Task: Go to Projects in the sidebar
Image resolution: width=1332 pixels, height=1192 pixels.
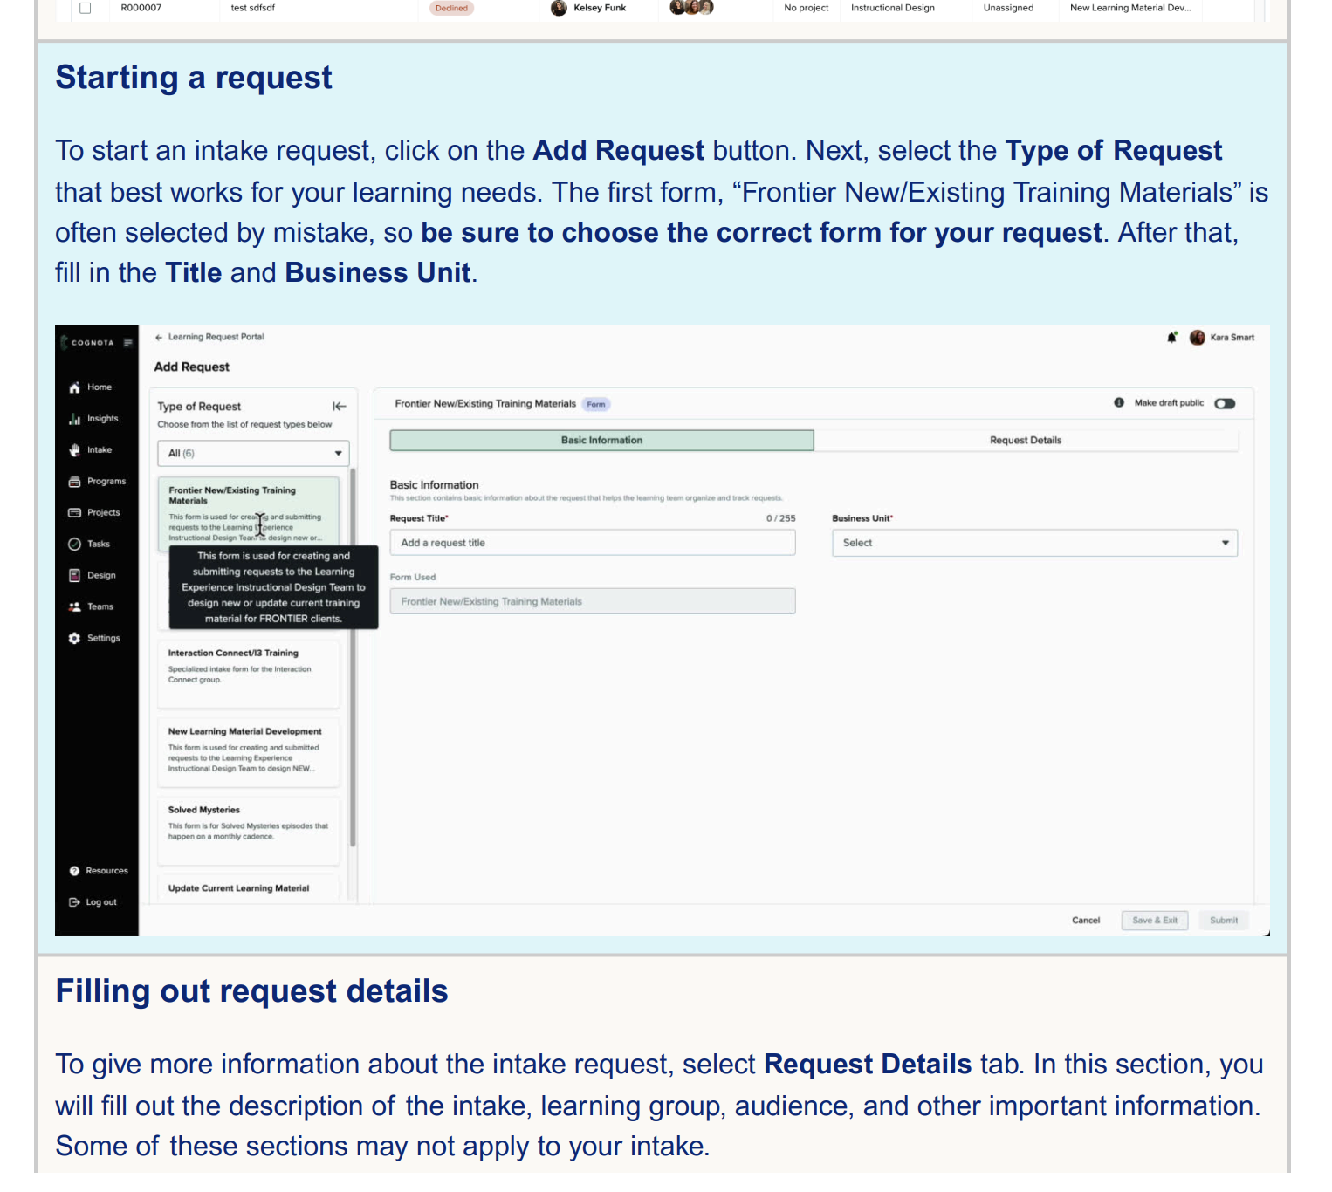Action: click(x=93, y=513)
